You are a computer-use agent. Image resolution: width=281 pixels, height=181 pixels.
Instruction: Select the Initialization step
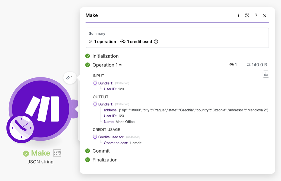click(105, 56)
